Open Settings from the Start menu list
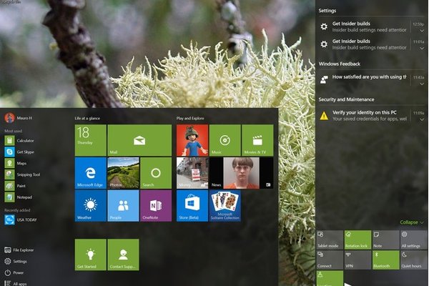This screenshot has height=286, width=429. [x=16, y=262]
